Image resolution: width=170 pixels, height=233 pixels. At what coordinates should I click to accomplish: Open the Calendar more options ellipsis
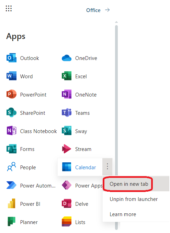point(107,166)
